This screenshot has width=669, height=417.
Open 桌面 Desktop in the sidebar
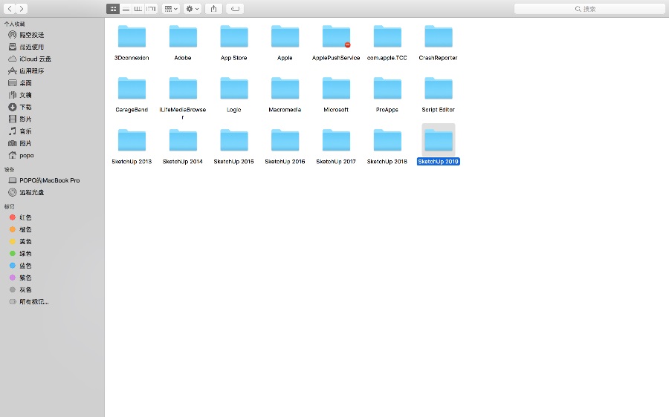(20, 83)
